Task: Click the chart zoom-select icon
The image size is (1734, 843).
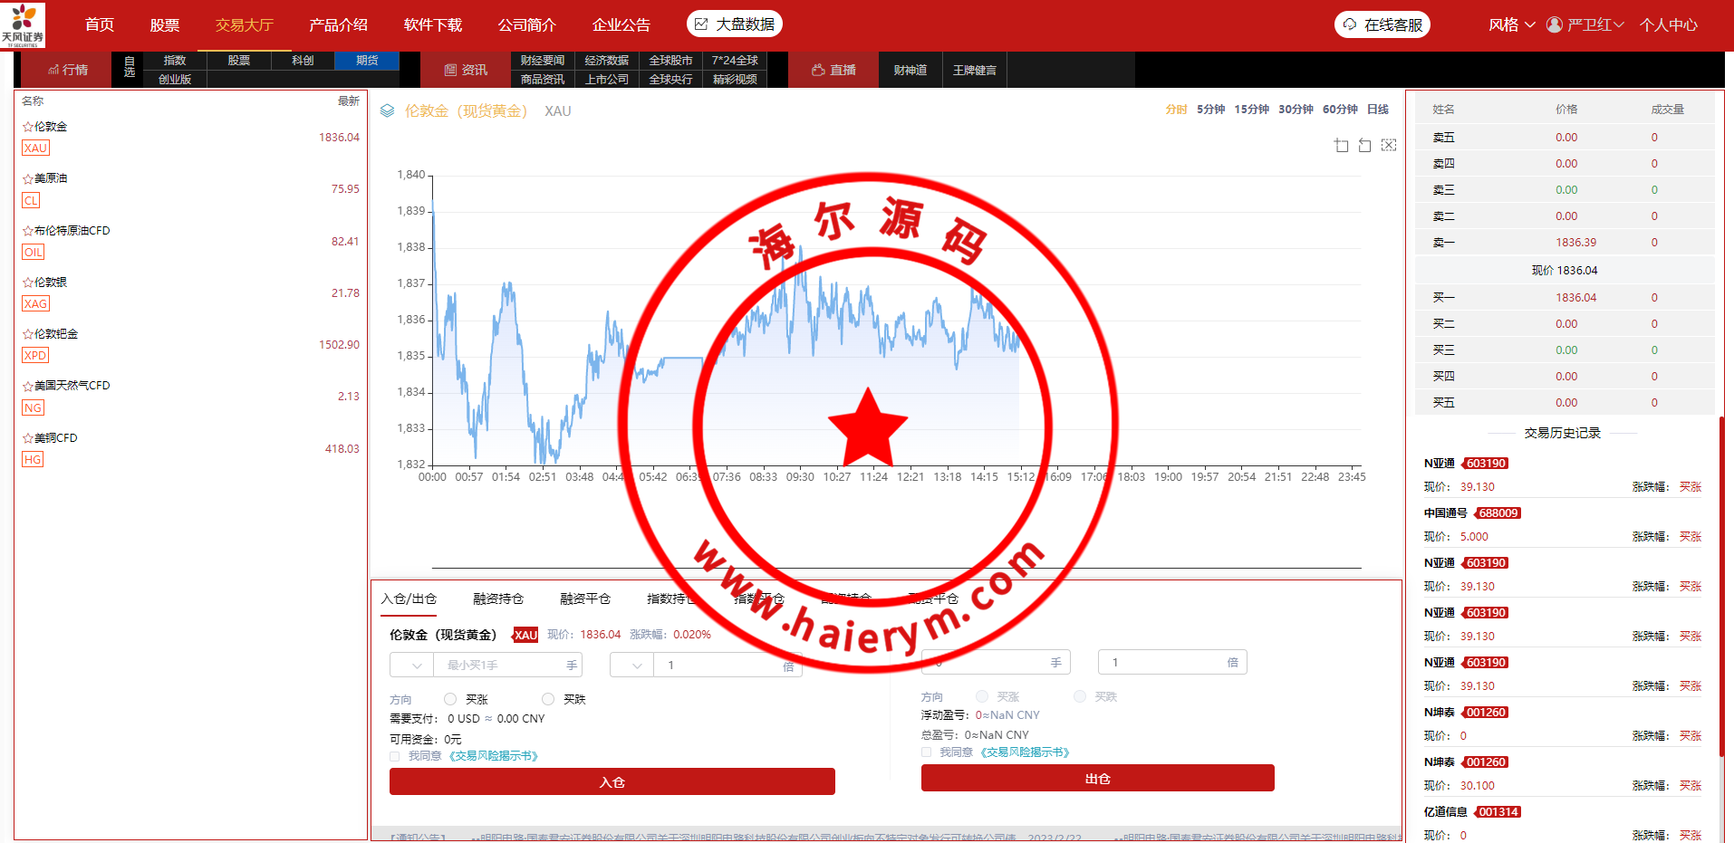Action: point(1341,146)
